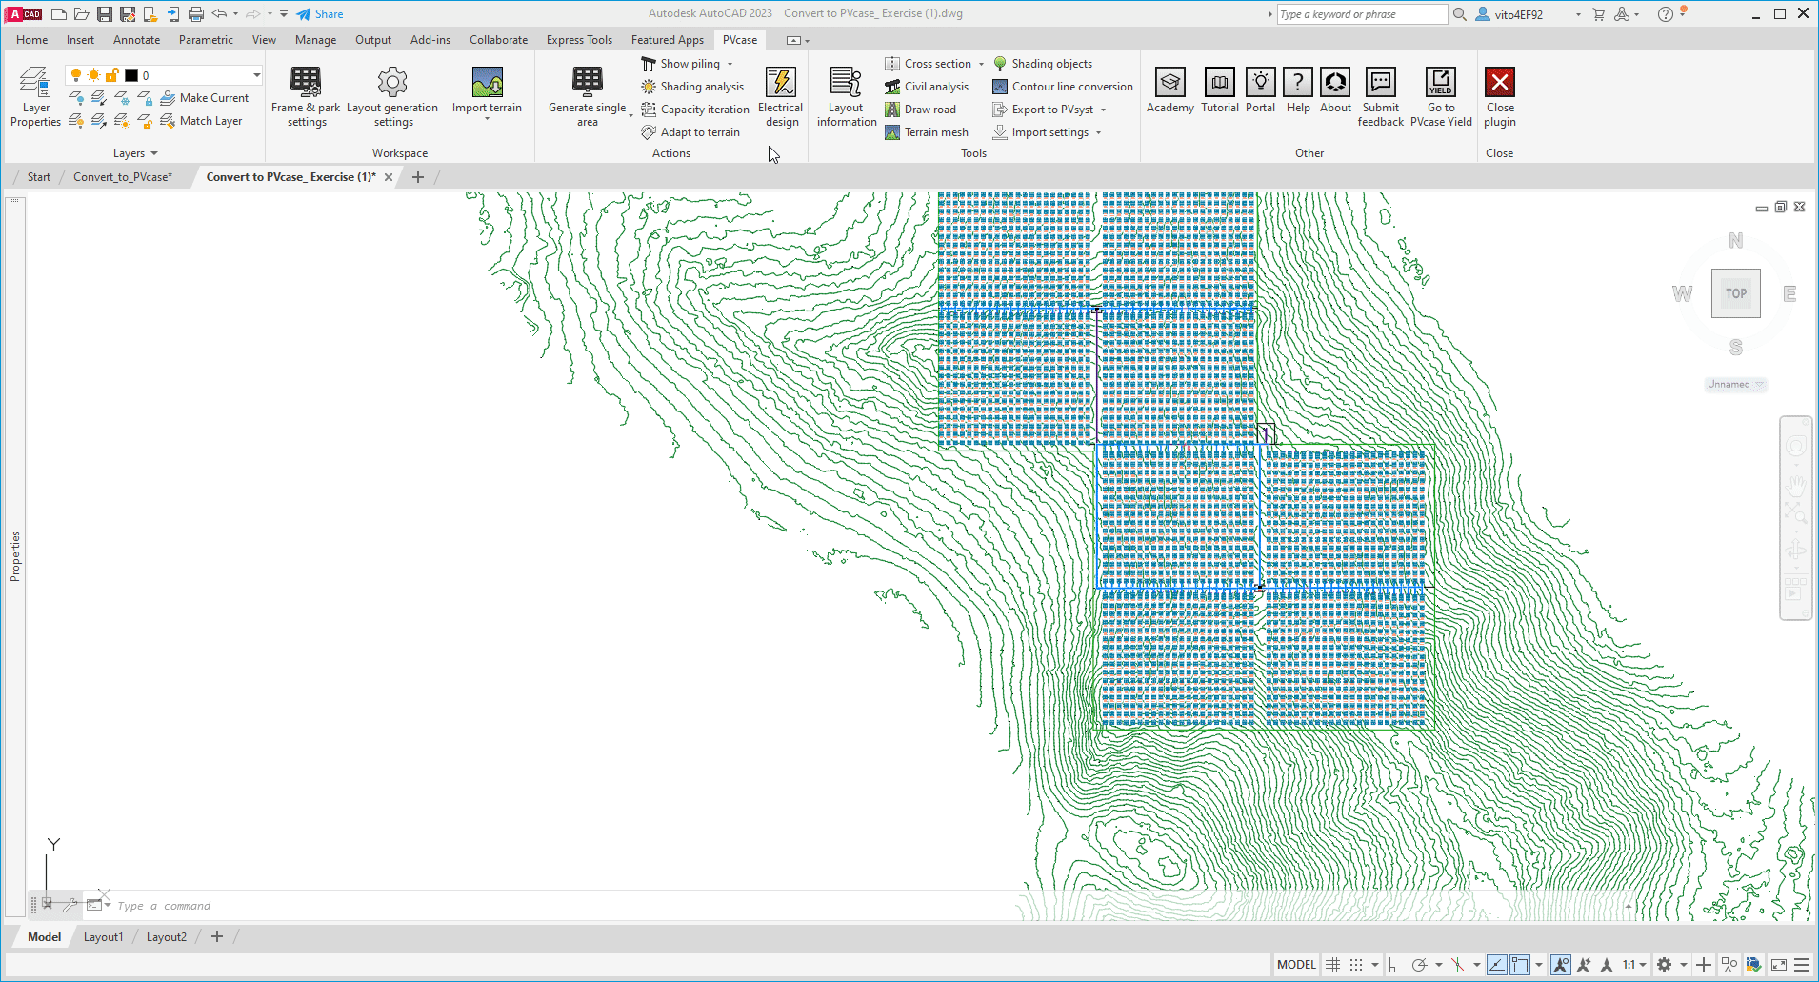Click New drawing in quick access
1819x982 pixels.
point(58,14)
